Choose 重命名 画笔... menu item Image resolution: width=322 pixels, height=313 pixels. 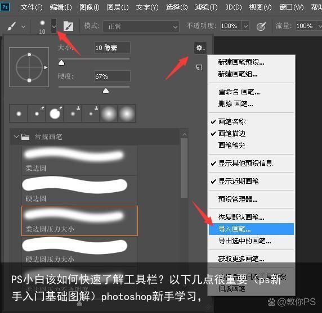tap(252, 92)
